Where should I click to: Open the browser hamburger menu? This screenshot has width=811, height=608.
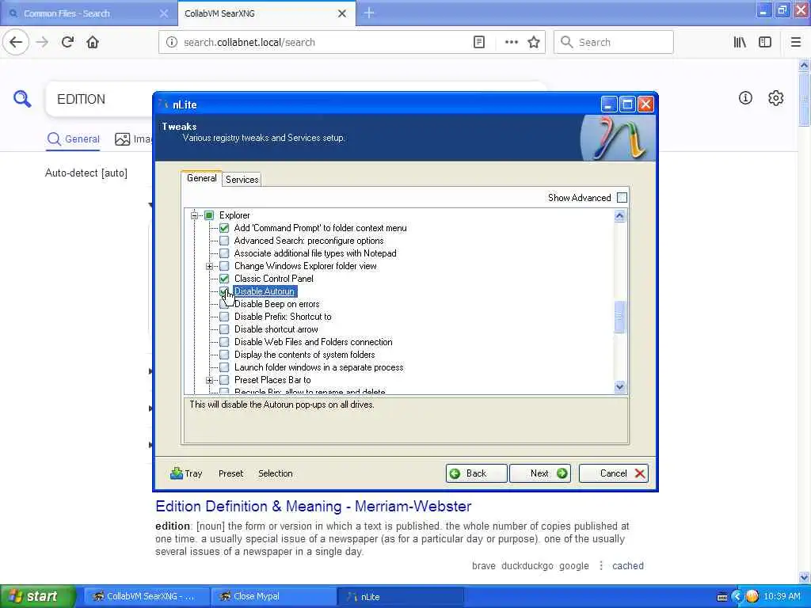tap(796, 42)
